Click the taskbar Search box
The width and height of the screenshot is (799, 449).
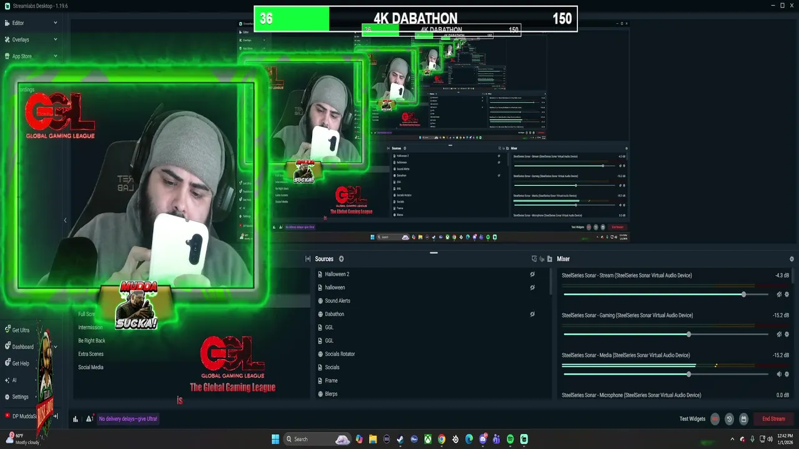(x=317, y=439)
